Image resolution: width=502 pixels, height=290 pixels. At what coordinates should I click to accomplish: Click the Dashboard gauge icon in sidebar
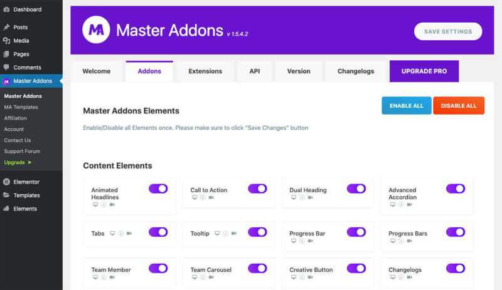click(x=6, y=9)
